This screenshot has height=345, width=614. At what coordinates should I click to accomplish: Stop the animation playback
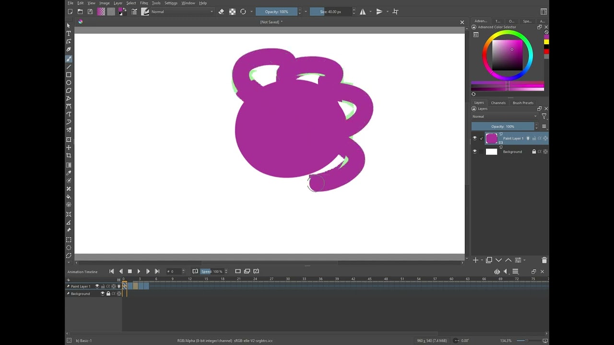click(x=130, y=272)
